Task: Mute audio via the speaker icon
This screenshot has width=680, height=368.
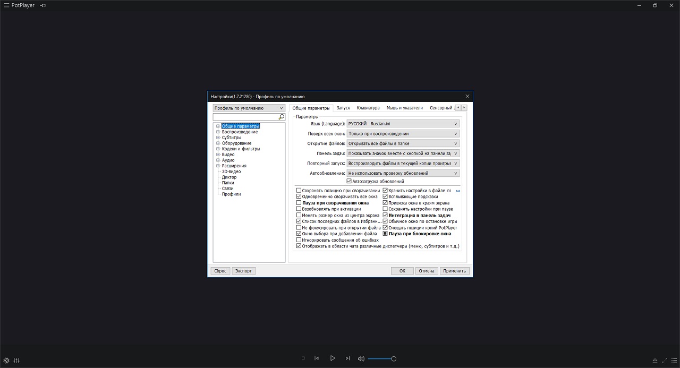Action: click(361, 358)
